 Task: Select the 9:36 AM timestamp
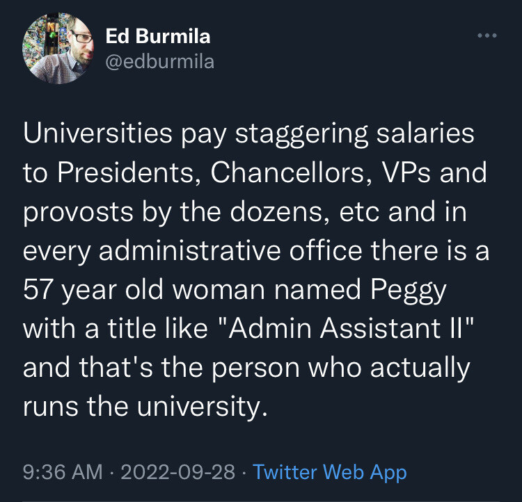63,471
